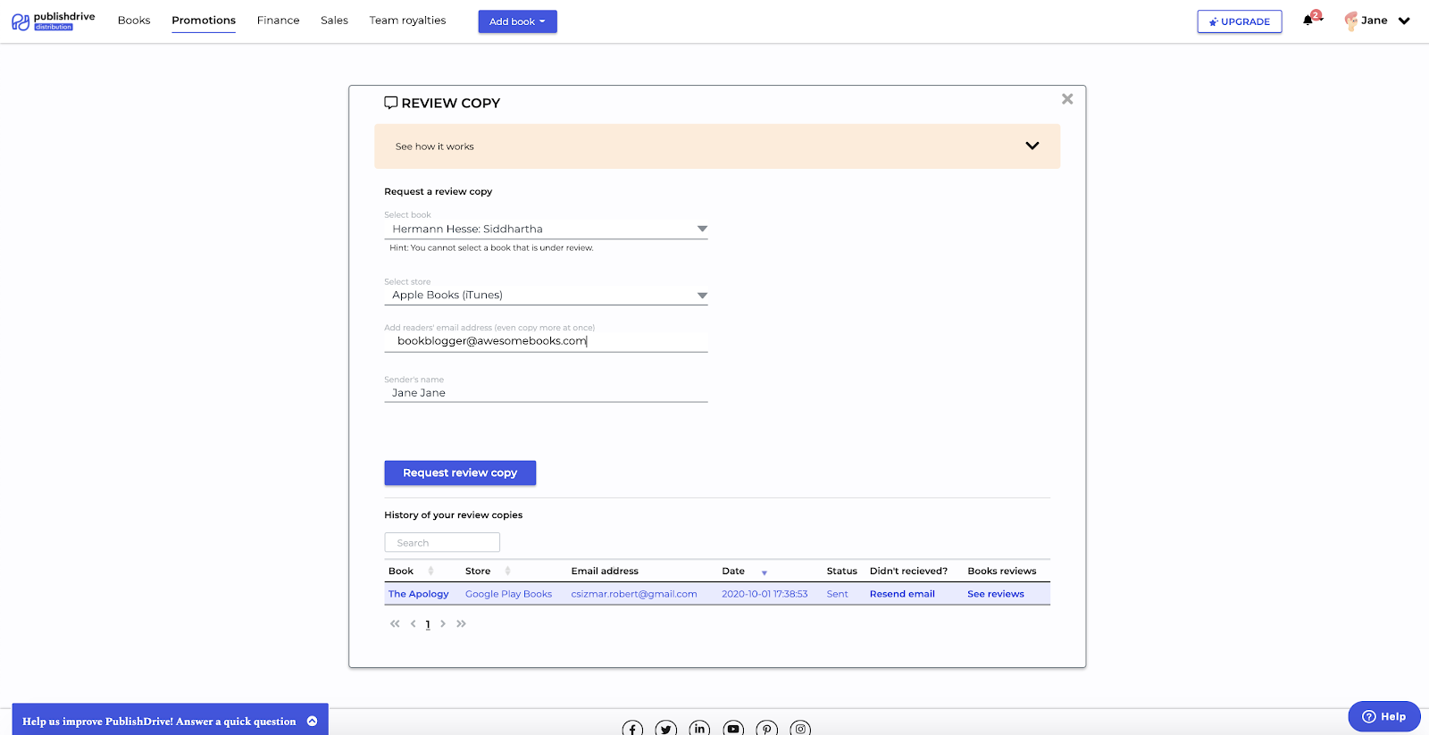Click the Sent status cell

click(x=837, y=594)
